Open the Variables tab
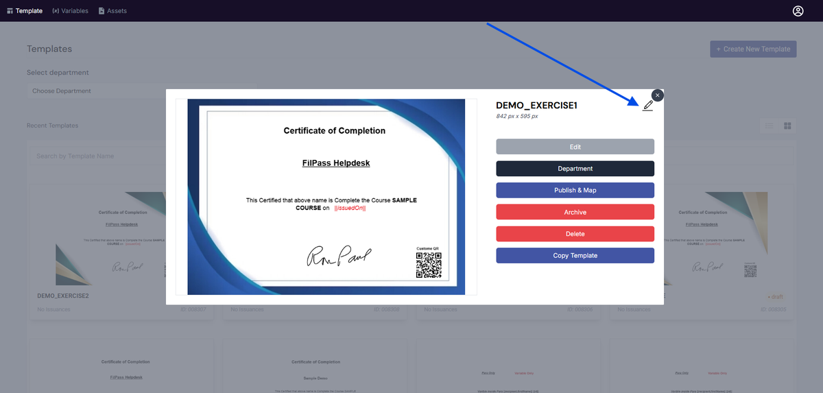The width and height of the screenshot is (823, 393). tap(70, 11)
